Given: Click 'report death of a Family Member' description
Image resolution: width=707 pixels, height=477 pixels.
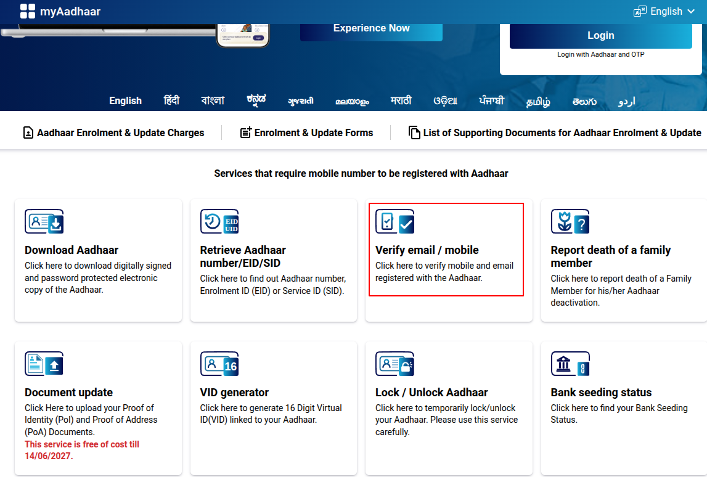Looking at the screenshot, I should click(621, 291).
